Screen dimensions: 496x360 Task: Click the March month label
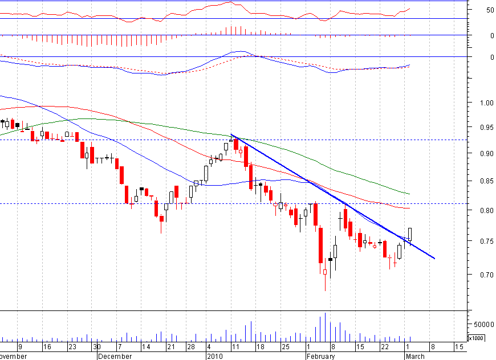point(415,356)
